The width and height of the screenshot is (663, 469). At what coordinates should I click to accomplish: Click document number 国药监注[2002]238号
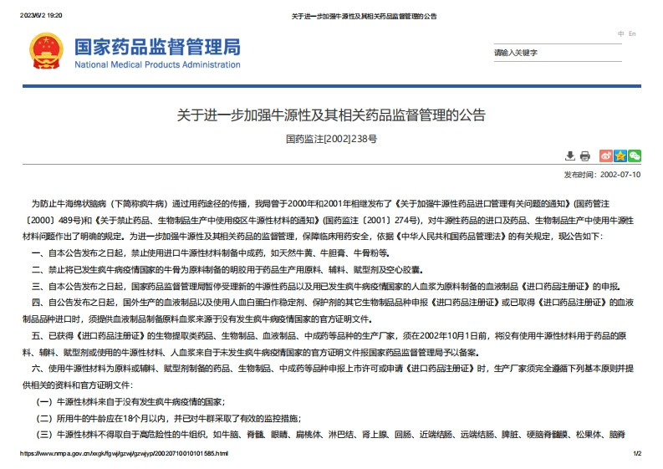coord(331,138)
